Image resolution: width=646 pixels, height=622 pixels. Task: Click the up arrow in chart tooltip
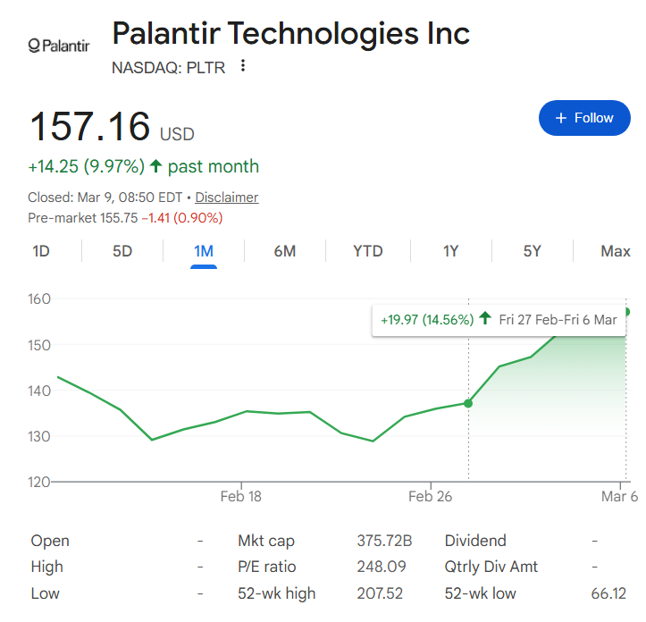point(485,319)
